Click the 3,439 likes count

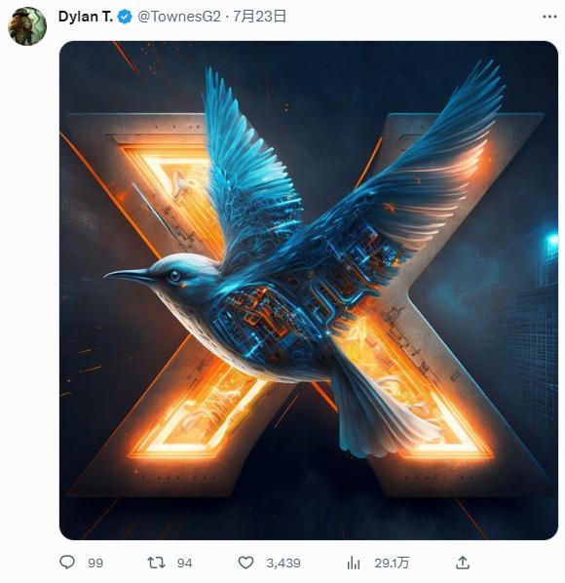coord(283,563)
